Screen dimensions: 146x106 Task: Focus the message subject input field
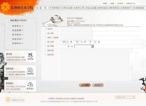pos(95,50)
